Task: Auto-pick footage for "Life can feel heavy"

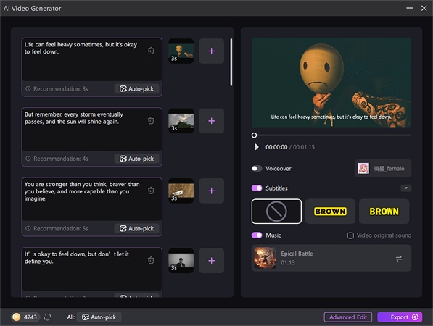Action: [136, 89]
